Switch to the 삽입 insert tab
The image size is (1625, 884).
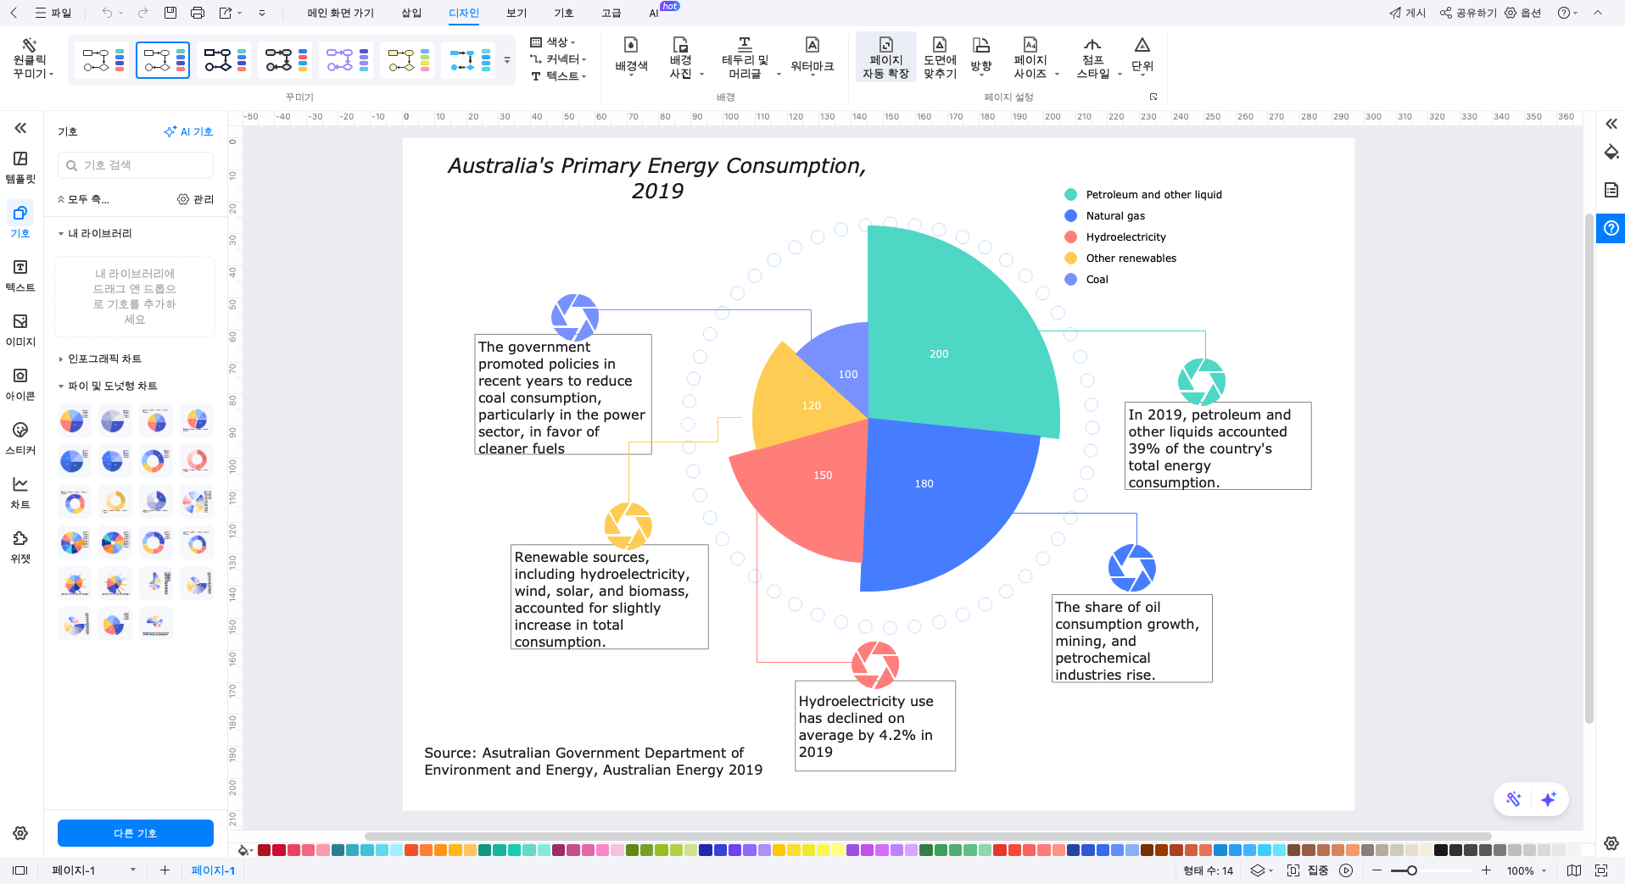tap(411, 13)
